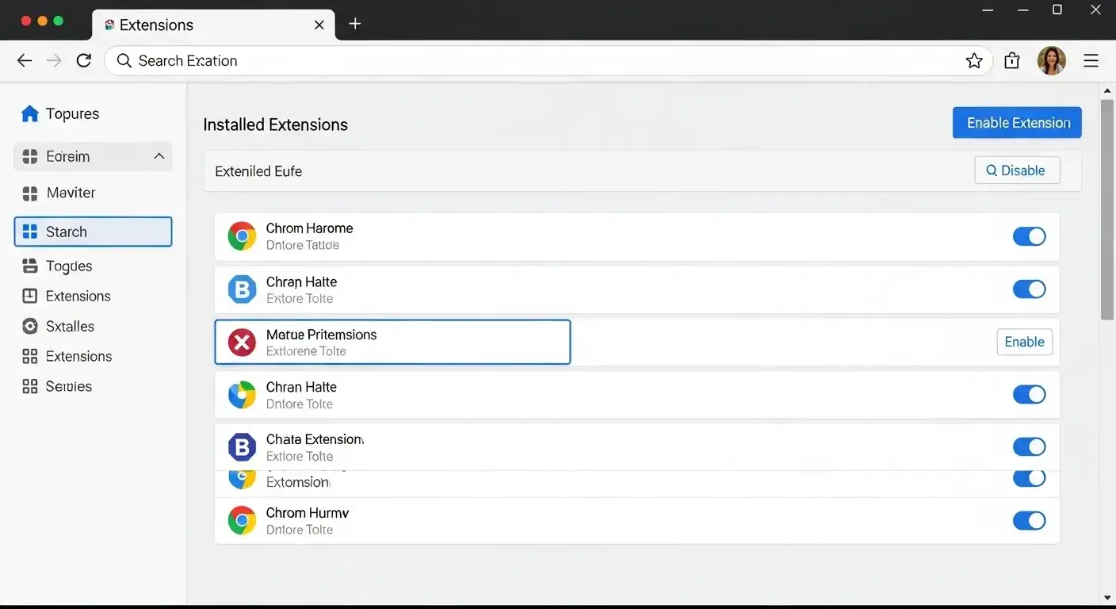Reload the page using the refresh icon

tap(84, 60)
